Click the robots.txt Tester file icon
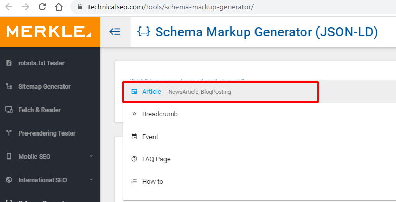The height and width of the screenshot is (202, 396). click(x=9, y=63)
